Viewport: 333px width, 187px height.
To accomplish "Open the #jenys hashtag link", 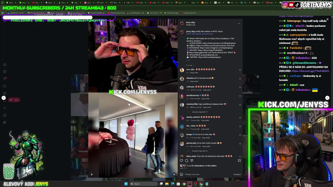I will [x=189, y=34].
